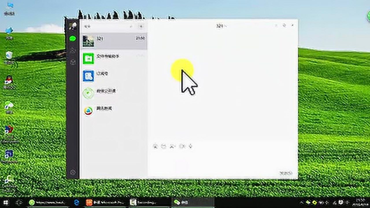Open the Favorites tab in WeChat sidebar
The image size is (370, 208).
(x=73, y=62)
